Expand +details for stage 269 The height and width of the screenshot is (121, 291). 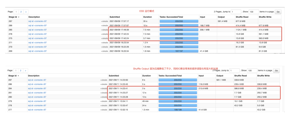tap(105, 51)
